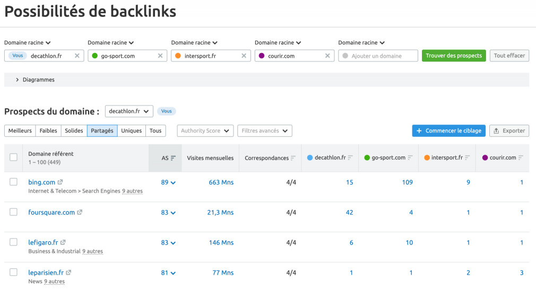Open Domaine racine dropdown above courir.com

(278, 43)
